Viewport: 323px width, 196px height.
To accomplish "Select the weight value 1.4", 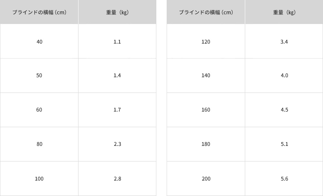I will tap(117, 76).
